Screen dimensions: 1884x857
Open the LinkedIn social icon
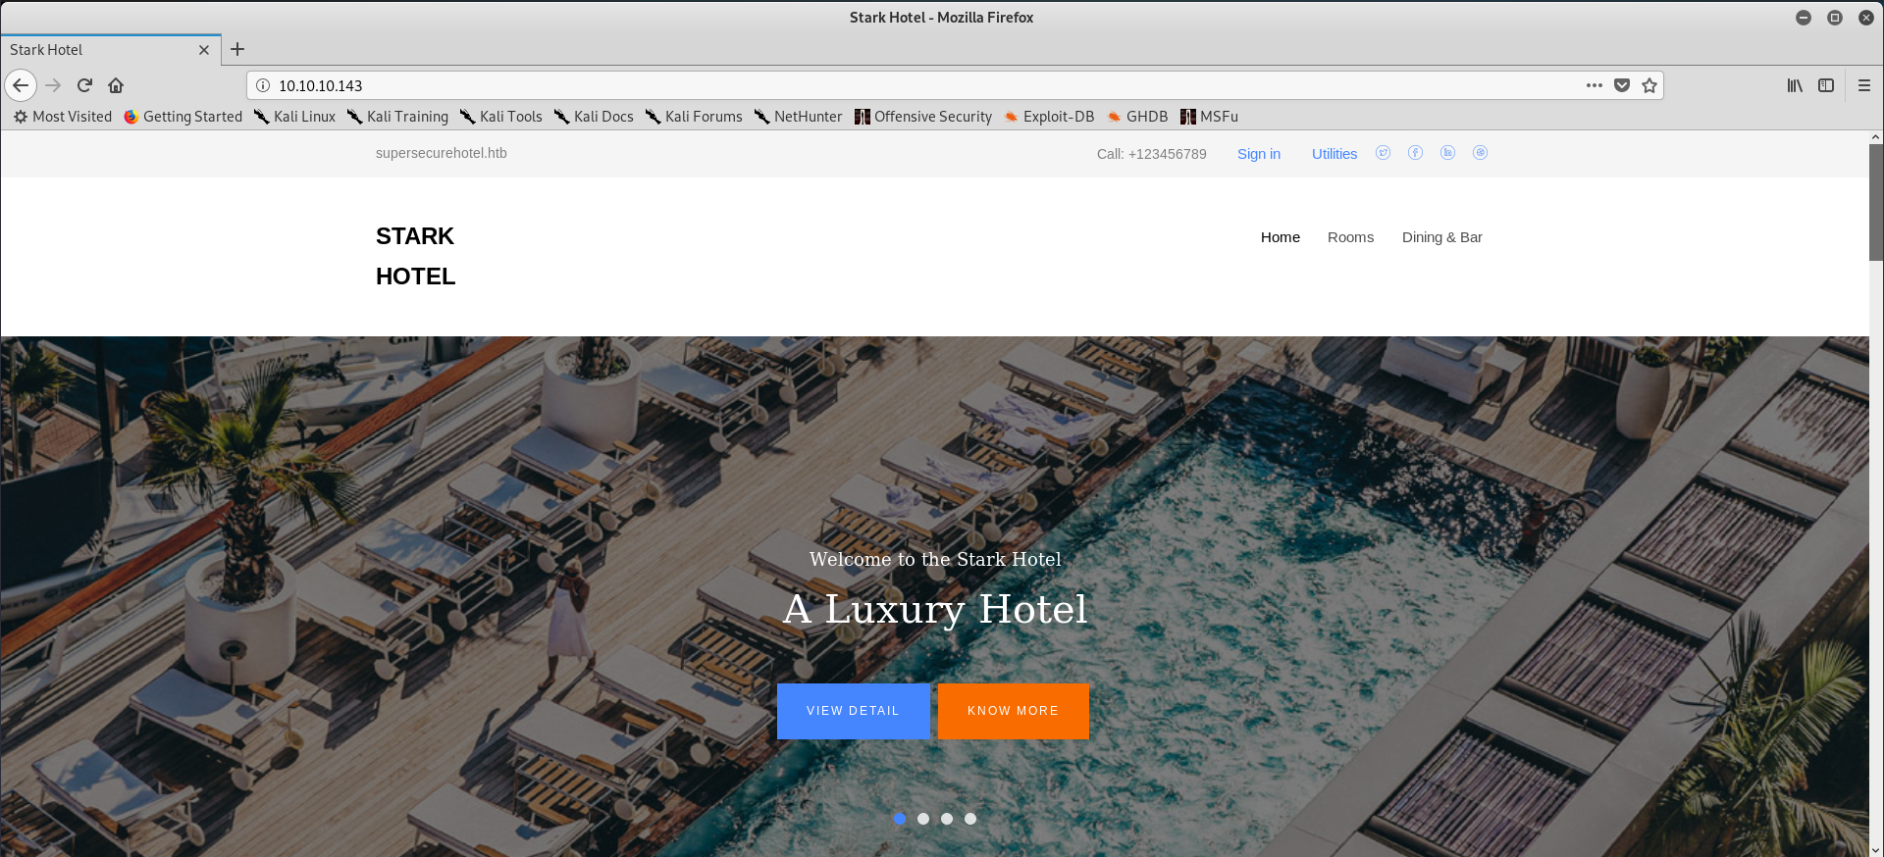point(1448,153)
